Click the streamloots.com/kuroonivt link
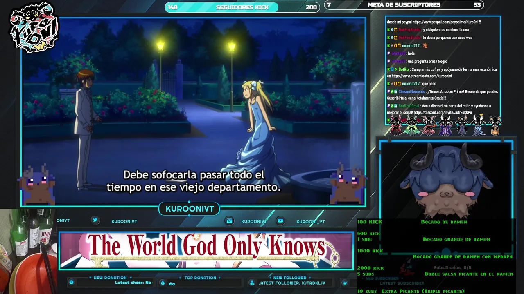The image size is (524, 294). [x=422, y=76]
